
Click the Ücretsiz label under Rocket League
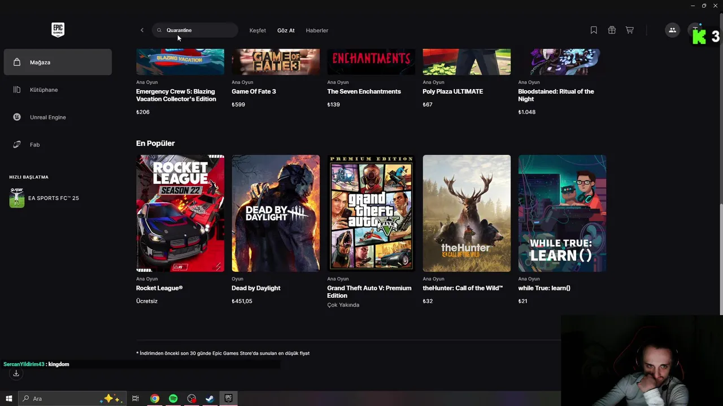click(x=147, y=301)
